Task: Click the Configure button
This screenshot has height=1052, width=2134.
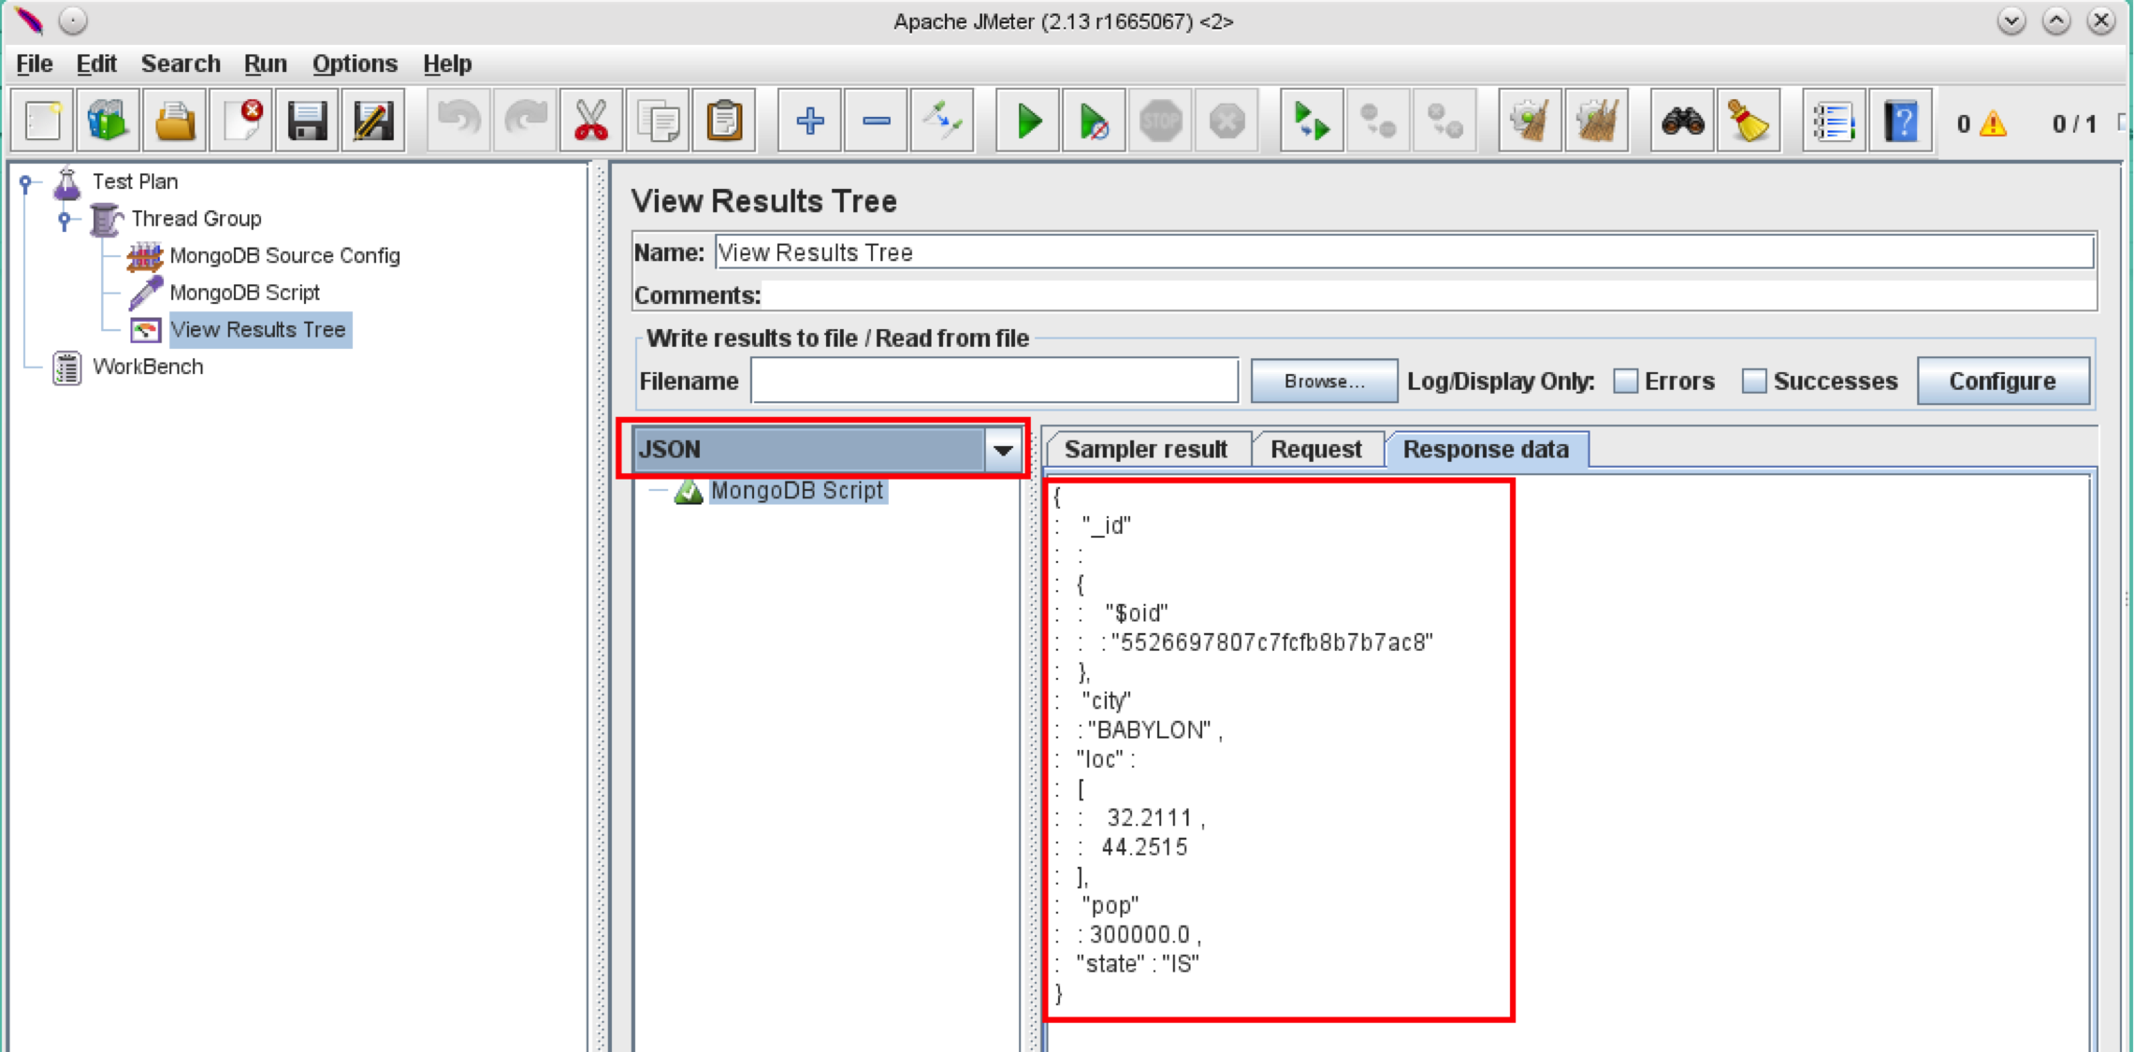Action: pos(2003,382)
